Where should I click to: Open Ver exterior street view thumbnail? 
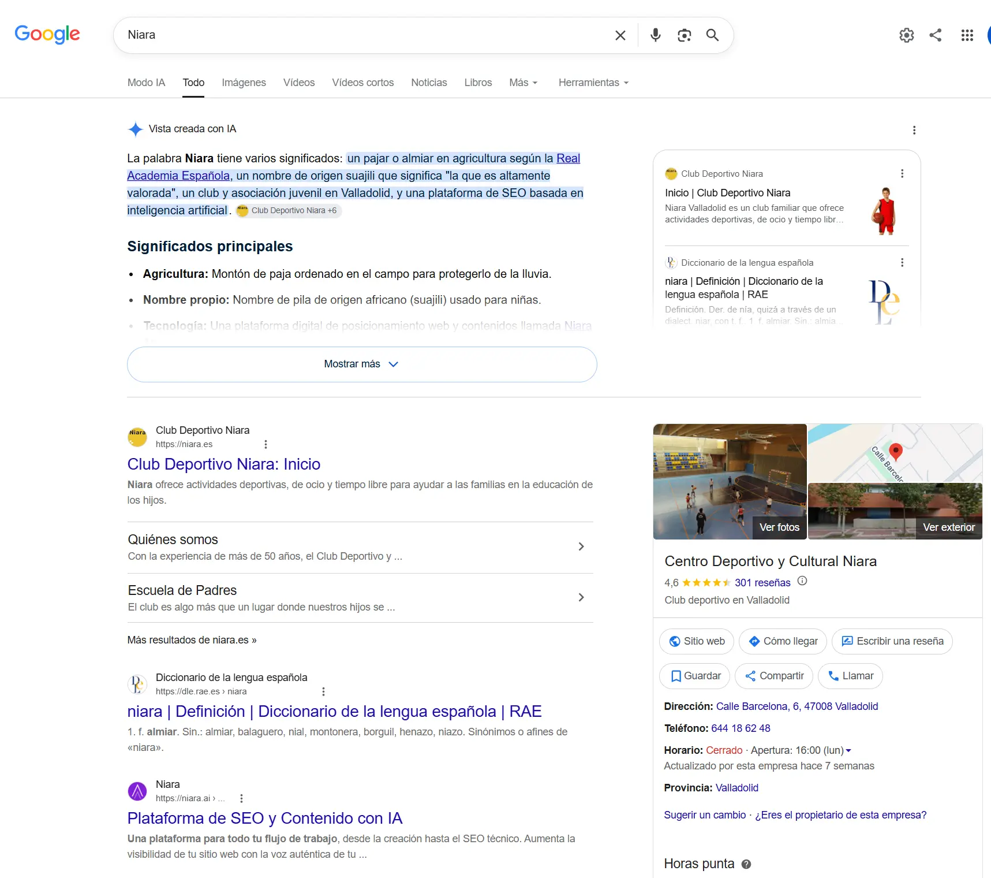click(x=895, y=511)
